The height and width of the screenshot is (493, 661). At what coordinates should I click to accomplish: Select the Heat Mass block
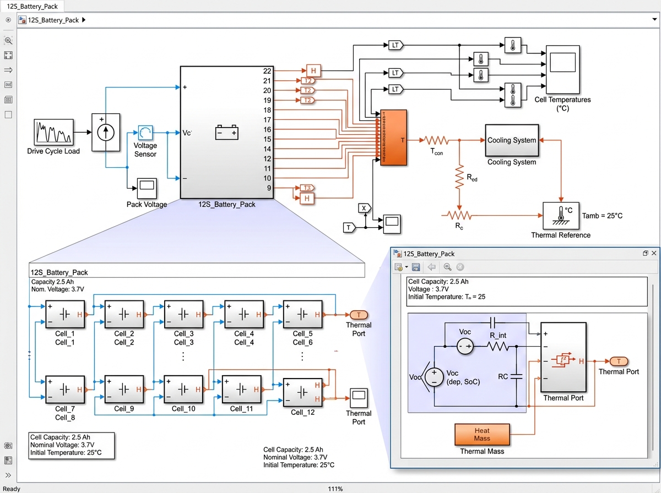click(482, 434)
